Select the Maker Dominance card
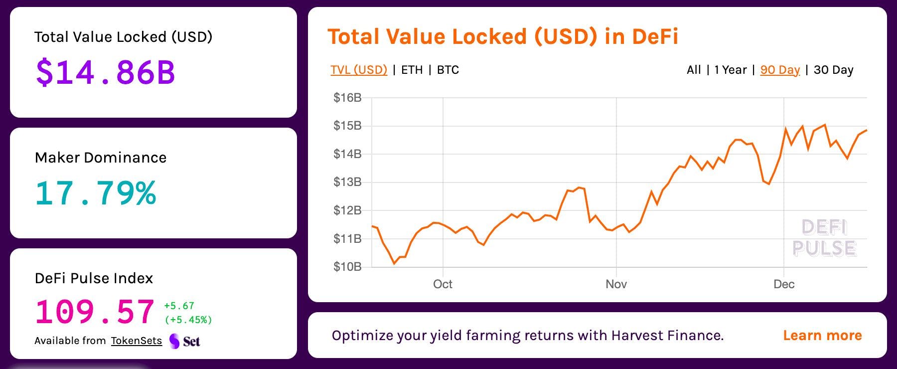The height and width of the screenshot is (369, 897). click(152, 183)
